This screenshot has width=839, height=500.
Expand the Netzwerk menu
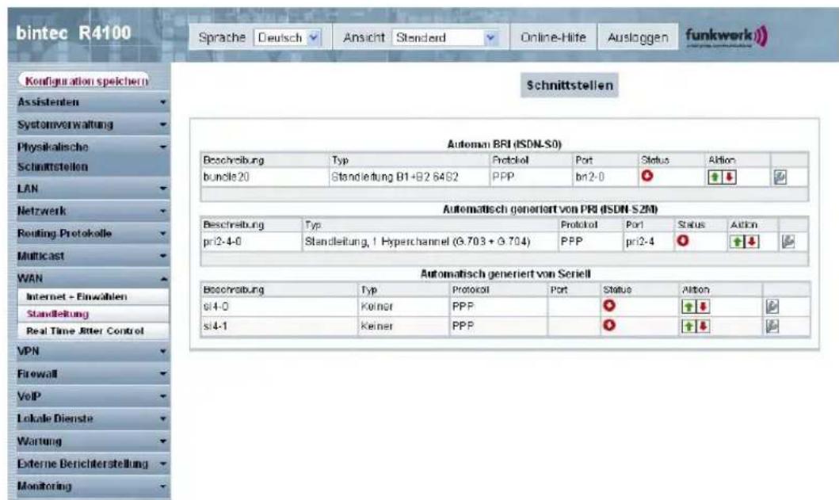coord(93,211)
